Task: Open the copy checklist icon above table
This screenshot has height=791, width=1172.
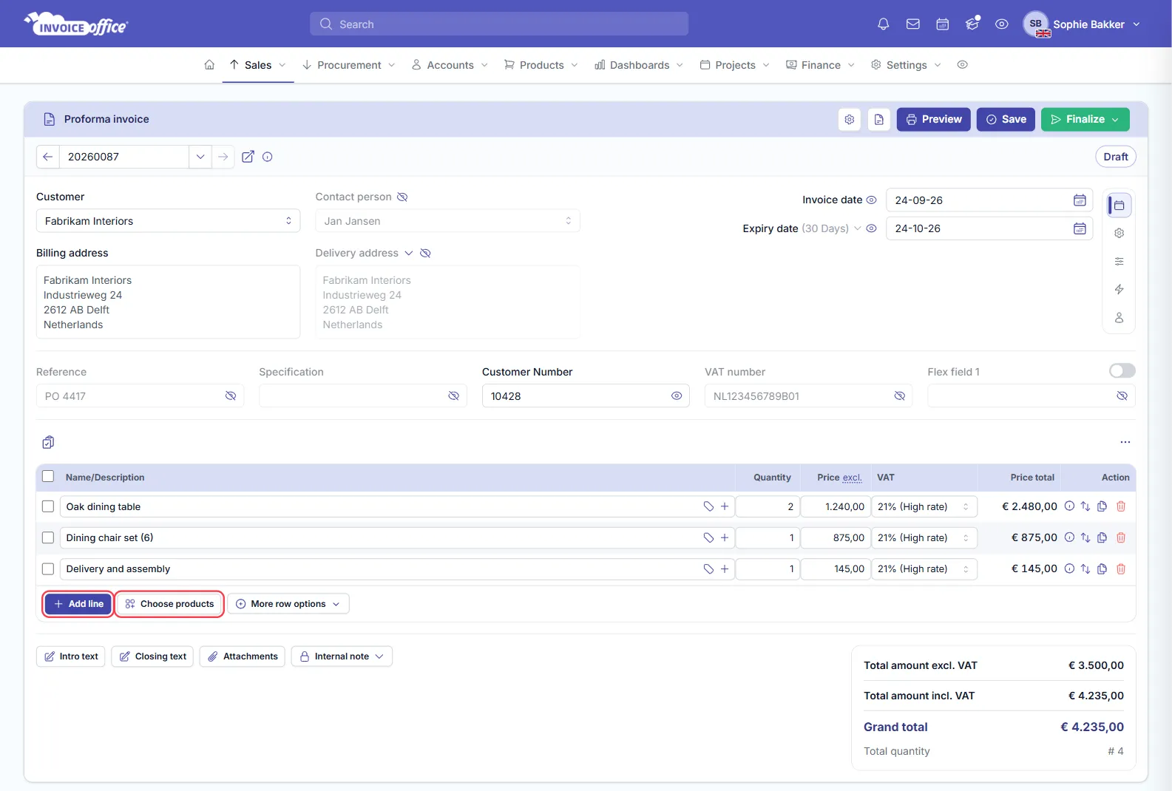Action: [x=48, y=442]
